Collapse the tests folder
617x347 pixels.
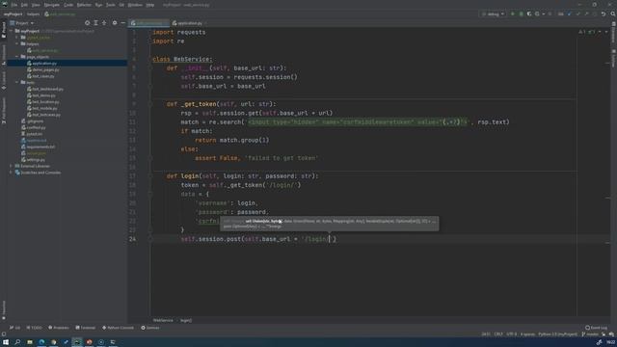17,82
